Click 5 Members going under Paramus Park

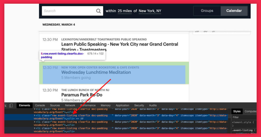[x=76, y=100]
